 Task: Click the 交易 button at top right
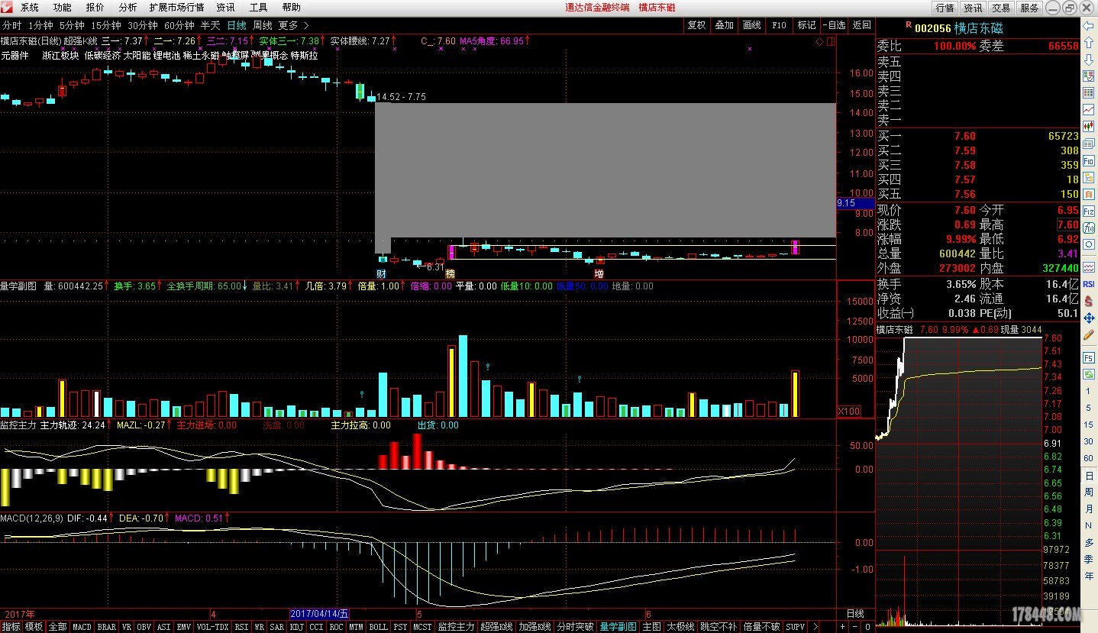(1001, 8)
